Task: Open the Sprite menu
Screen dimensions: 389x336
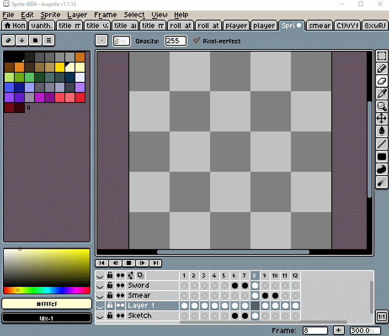Action: click(x=51, y=15)
